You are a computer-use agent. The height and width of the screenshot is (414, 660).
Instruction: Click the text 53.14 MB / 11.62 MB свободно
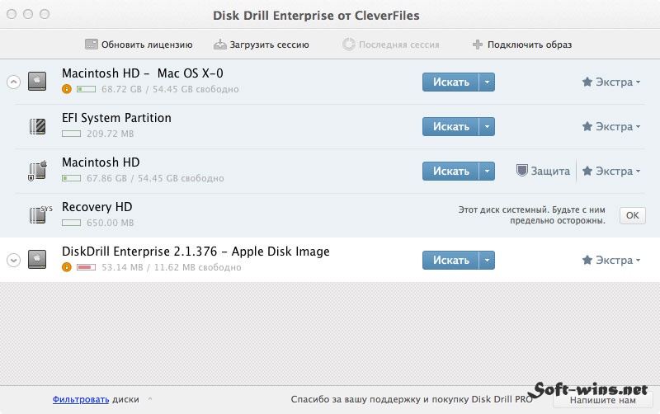pyautogui.click(x=172, y=267)
